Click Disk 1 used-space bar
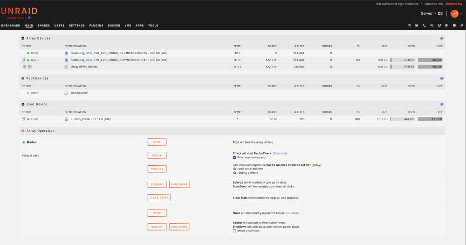The width and height of the screenshot is (466, 245). (x=403, y=60)
